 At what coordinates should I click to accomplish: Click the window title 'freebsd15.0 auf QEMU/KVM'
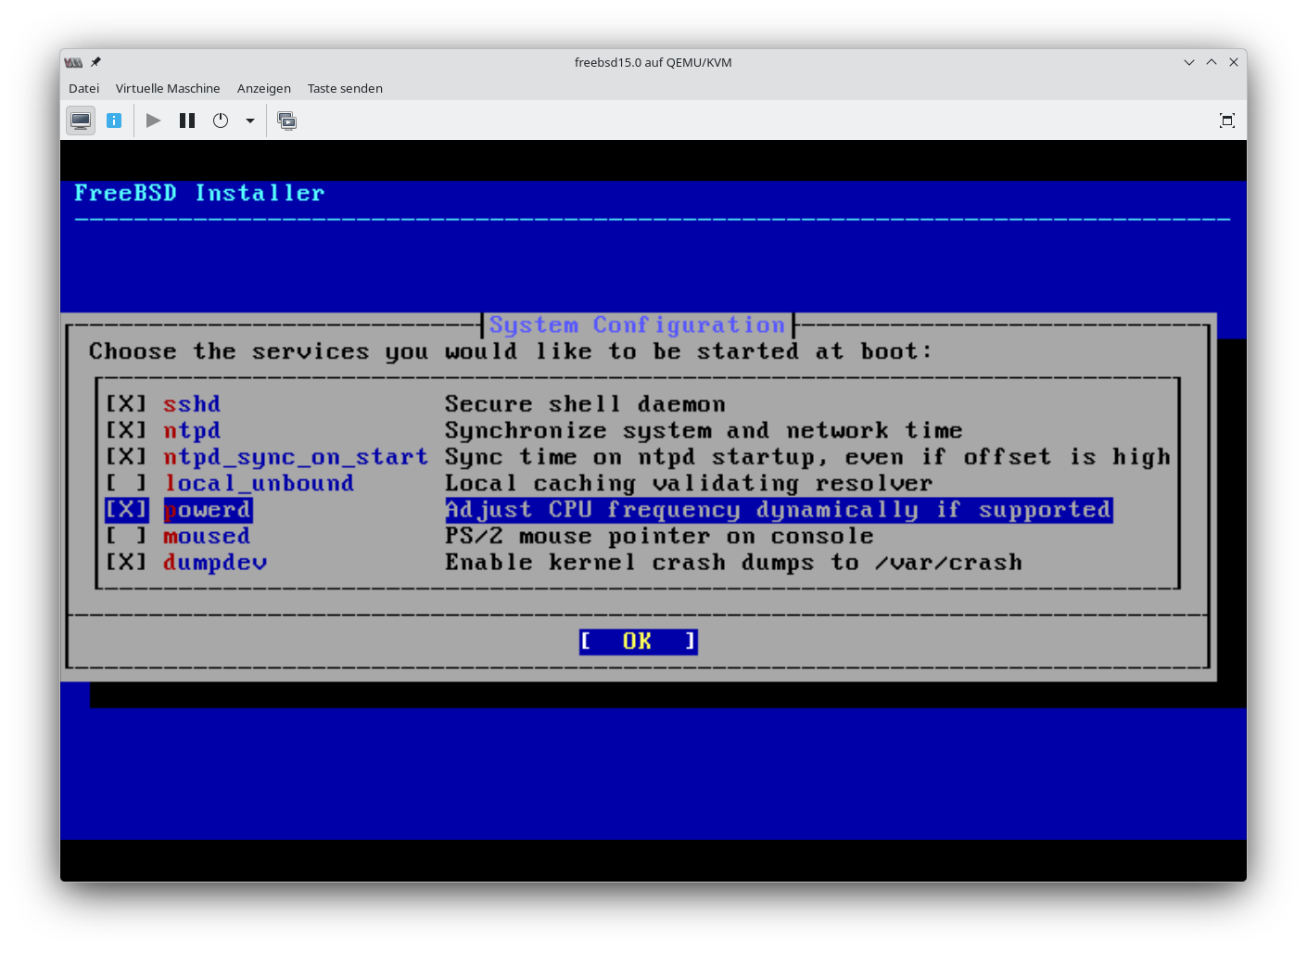coord(653,62)
